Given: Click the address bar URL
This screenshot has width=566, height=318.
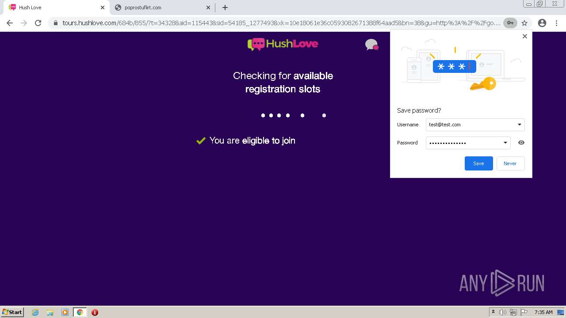Looking at the screenshot, I should (281, 23).
